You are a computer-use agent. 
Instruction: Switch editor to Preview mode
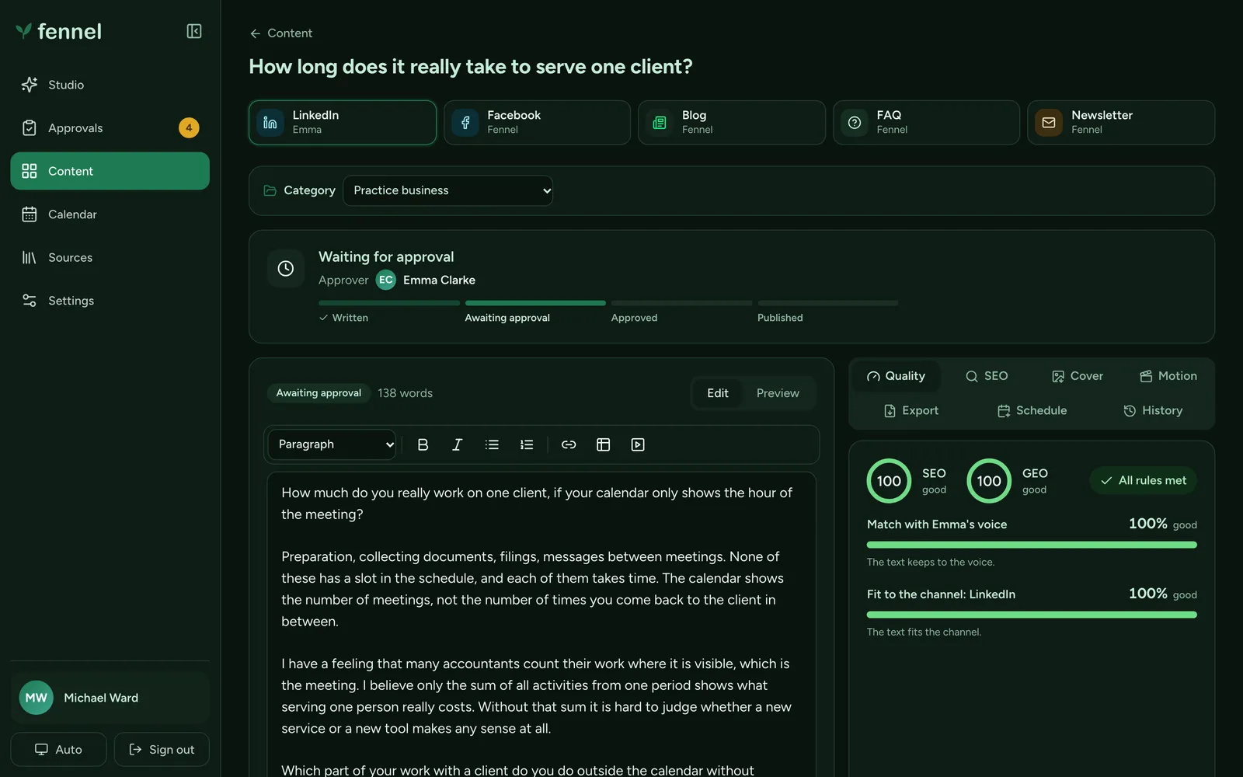(778, 393)
